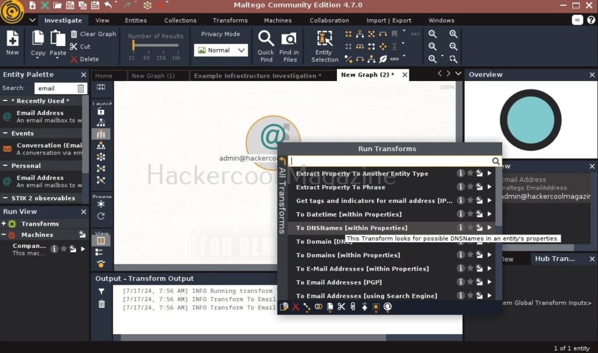Open Entity Selection tool

pyautogui.click(x=325, y=46)
